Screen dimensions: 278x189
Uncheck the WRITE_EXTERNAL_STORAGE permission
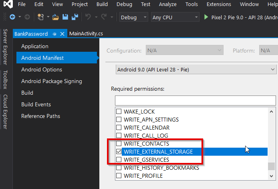[119, 152]
